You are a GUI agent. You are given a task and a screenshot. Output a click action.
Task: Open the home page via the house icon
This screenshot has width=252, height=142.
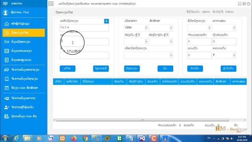pyautogui.click(x=7, y=24)
